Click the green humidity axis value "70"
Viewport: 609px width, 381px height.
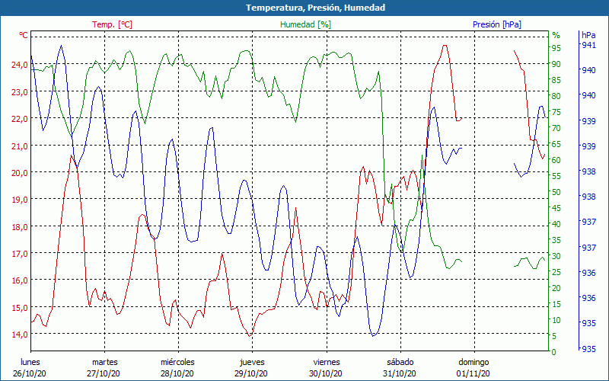tap(556, 128)
